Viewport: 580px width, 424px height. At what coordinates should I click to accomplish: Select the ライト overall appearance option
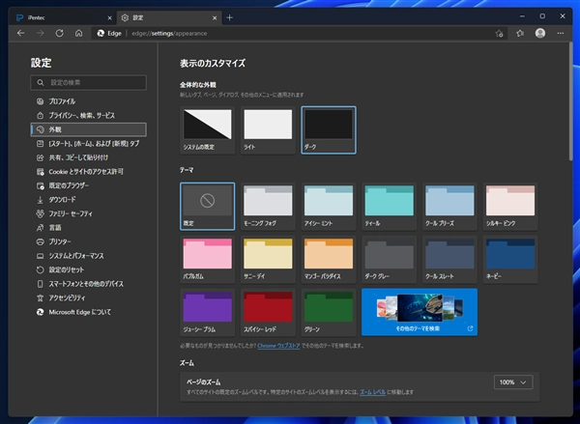pos(268,129)
